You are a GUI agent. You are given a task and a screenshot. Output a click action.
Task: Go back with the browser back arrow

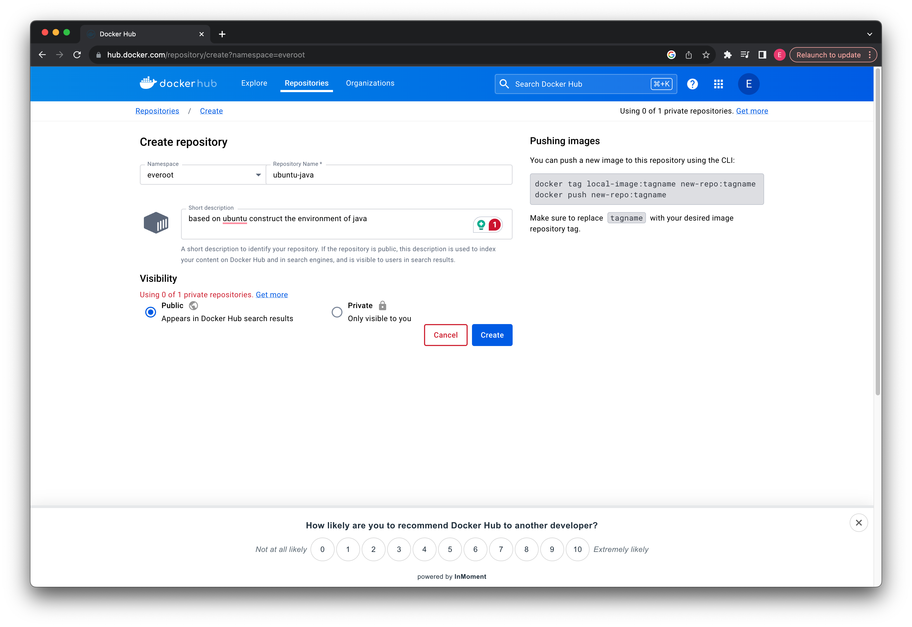tap(42, 55)
